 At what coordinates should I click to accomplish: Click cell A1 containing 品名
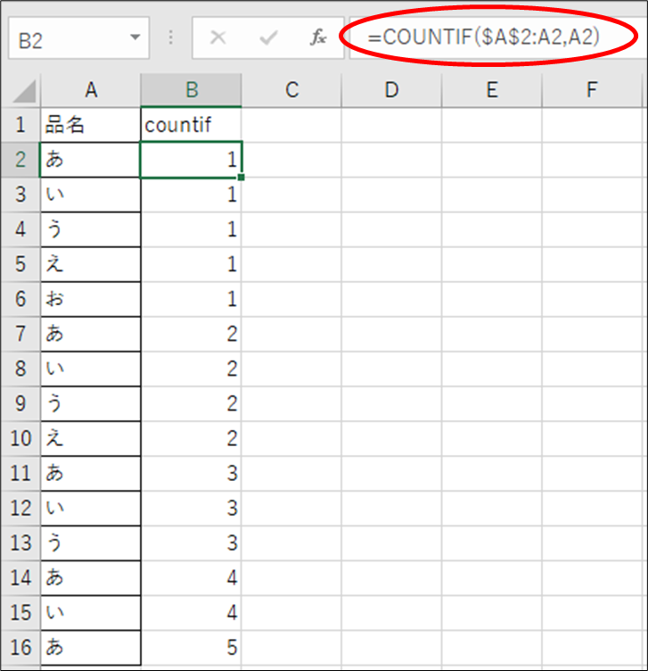coord(90,126)
